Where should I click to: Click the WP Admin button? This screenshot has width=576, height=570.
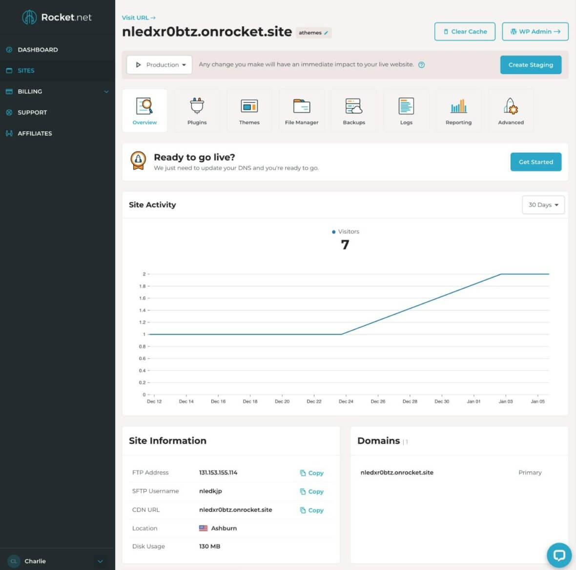[x=535, y=32]
